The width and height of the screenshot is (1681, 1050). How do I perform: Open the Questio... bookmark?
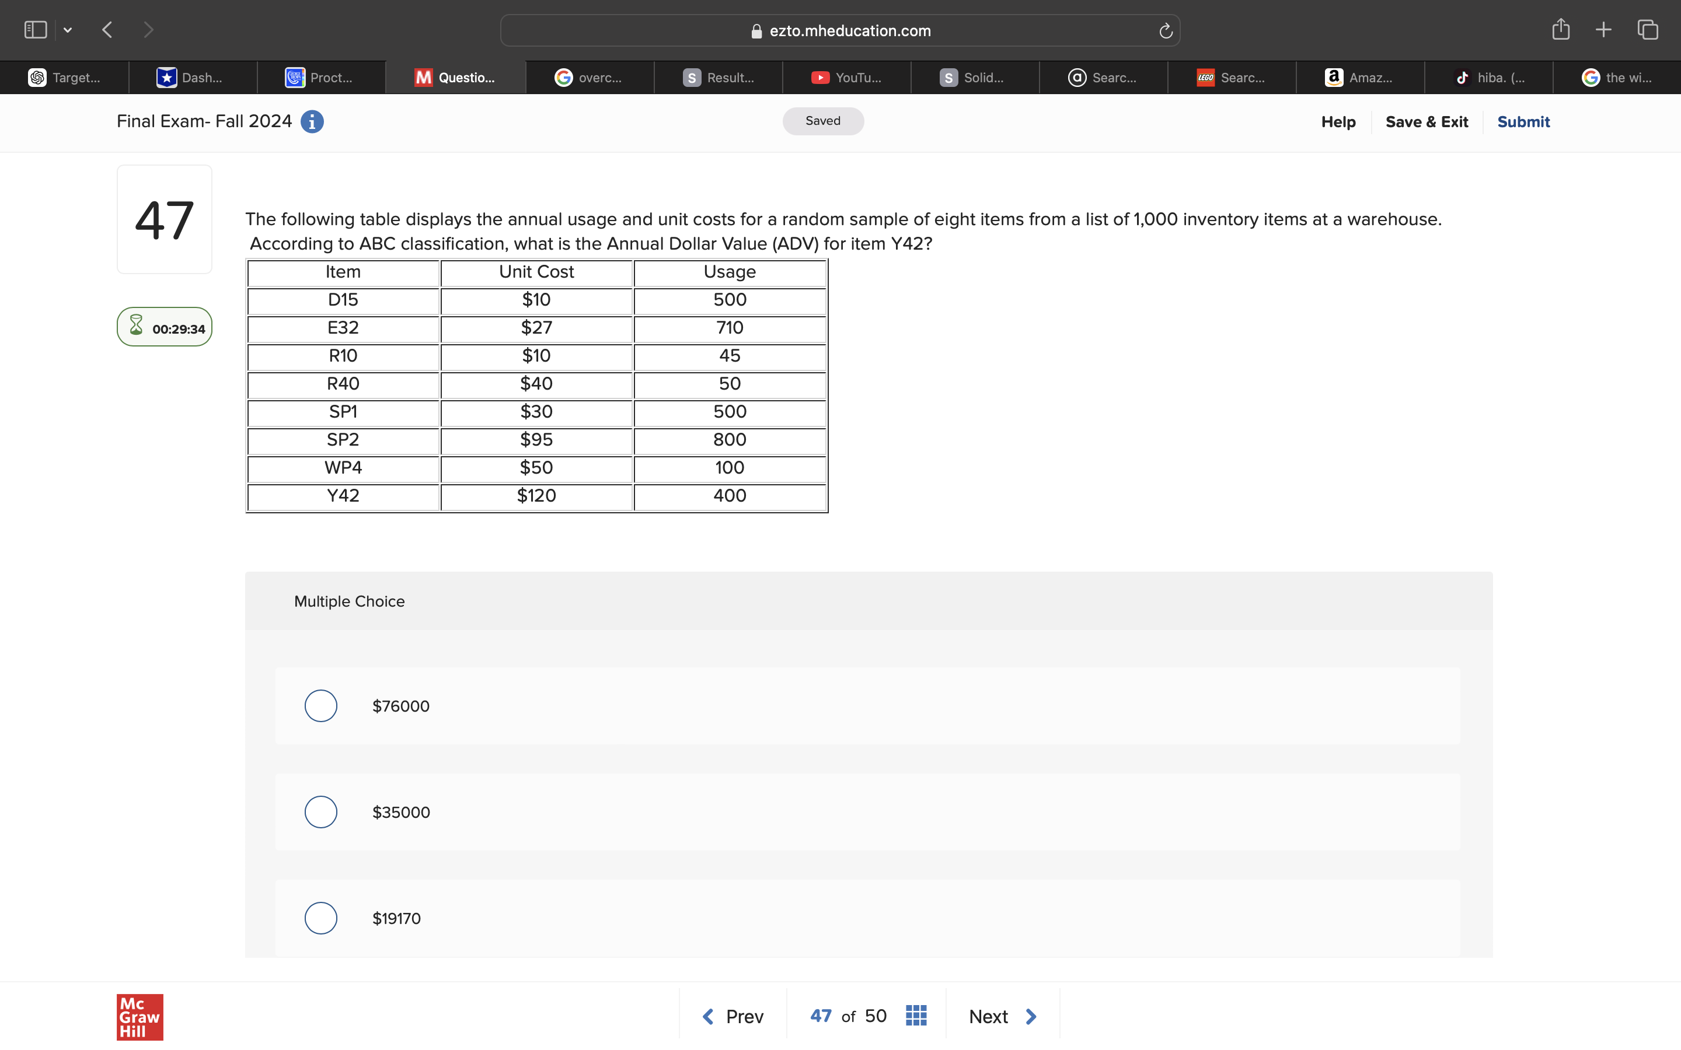[x=455, y=77]
